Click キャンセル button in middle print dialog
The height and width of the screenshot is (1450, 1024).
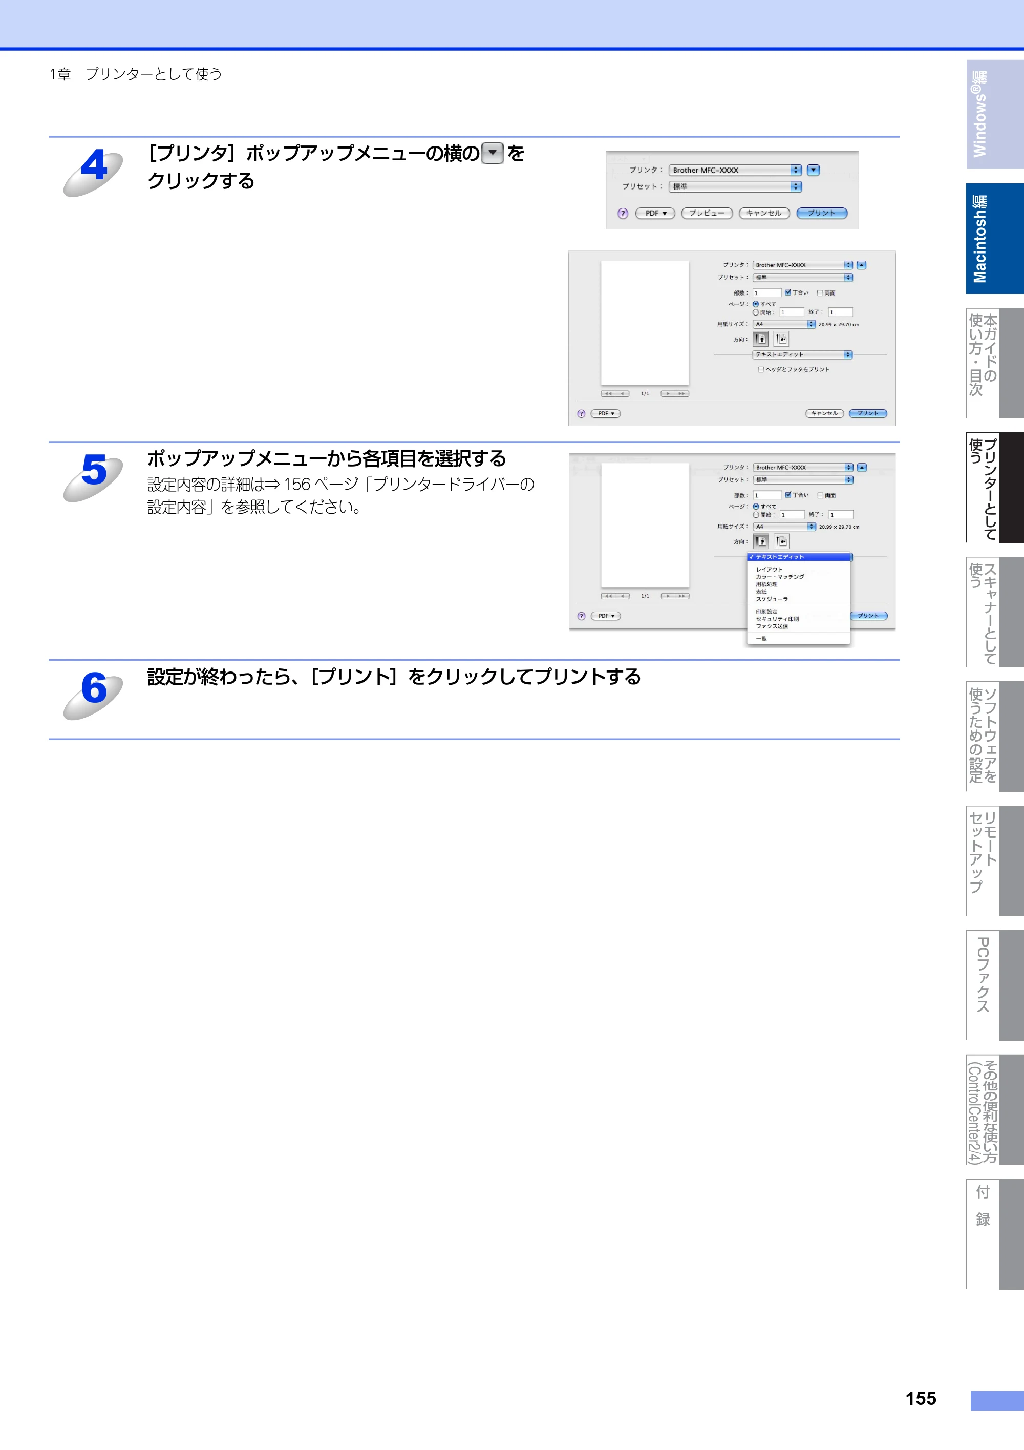[x=824, y=414]
